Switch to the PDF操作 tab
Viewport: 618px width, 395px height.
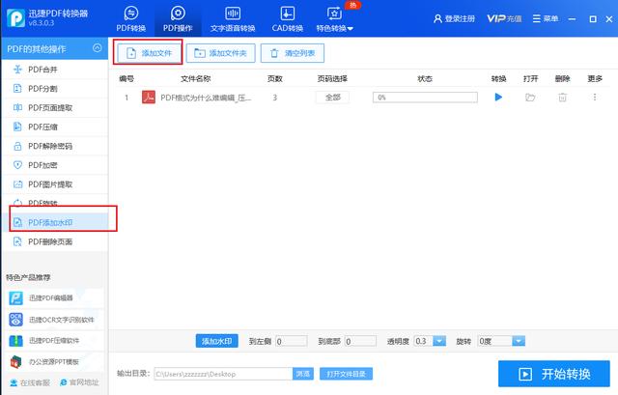pyautogui.click(x=178, y=18)
